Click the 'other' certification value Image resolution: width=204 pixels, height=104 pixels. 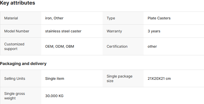(152, 46)
